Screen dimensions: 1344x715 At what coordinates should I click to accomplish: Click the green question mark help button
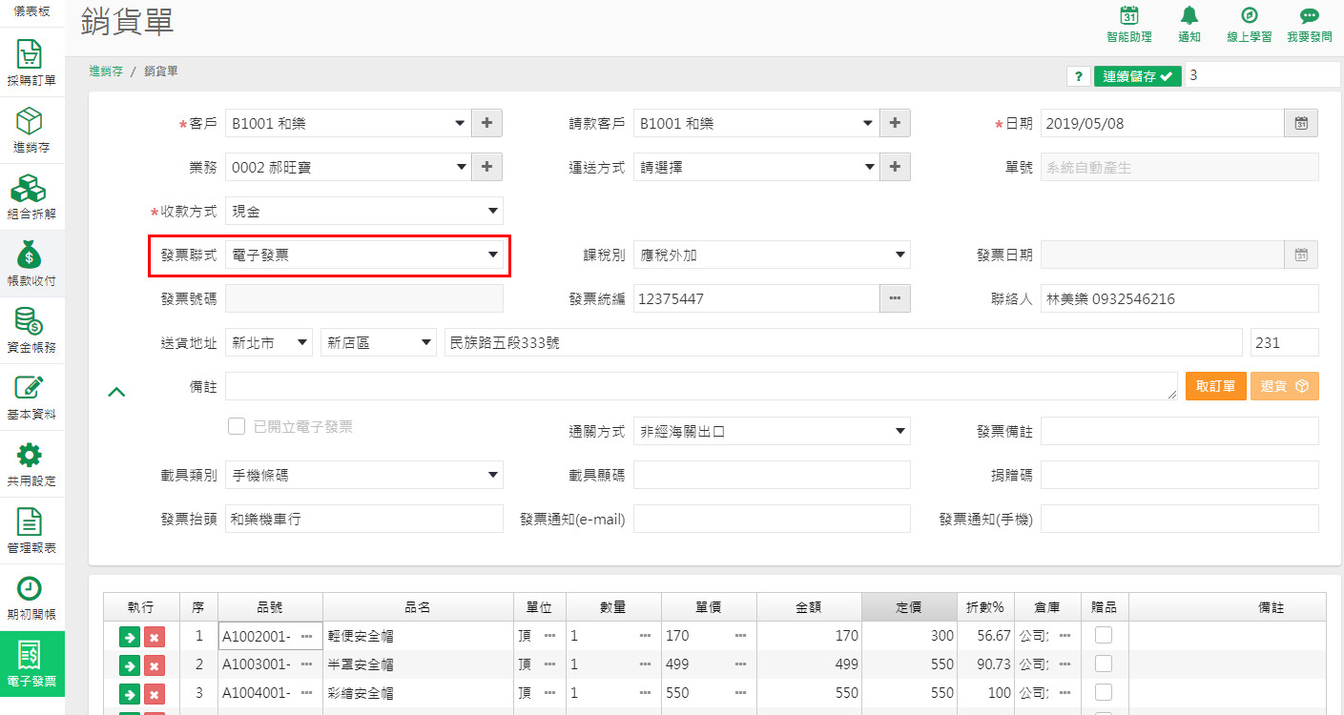pyautogui.click(x=1079, y=76)
